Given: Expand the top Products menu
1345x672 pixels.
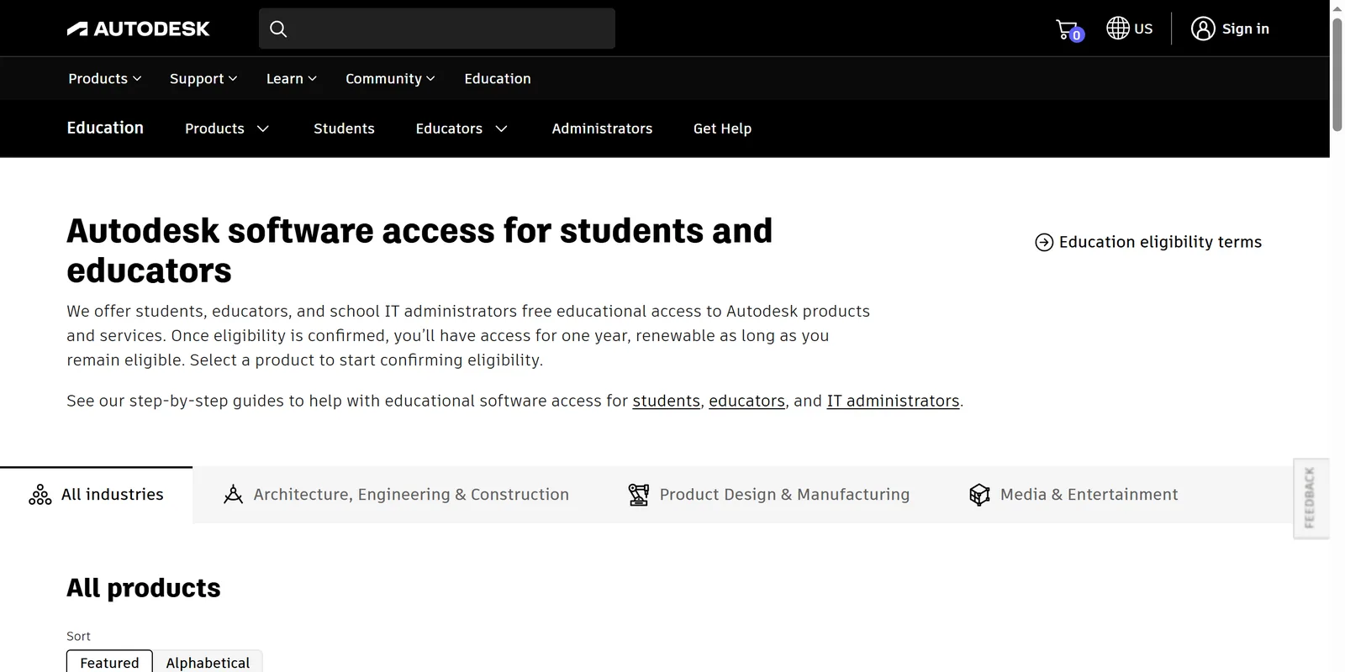Looking at the screenshot, I should tap(105, 78).
